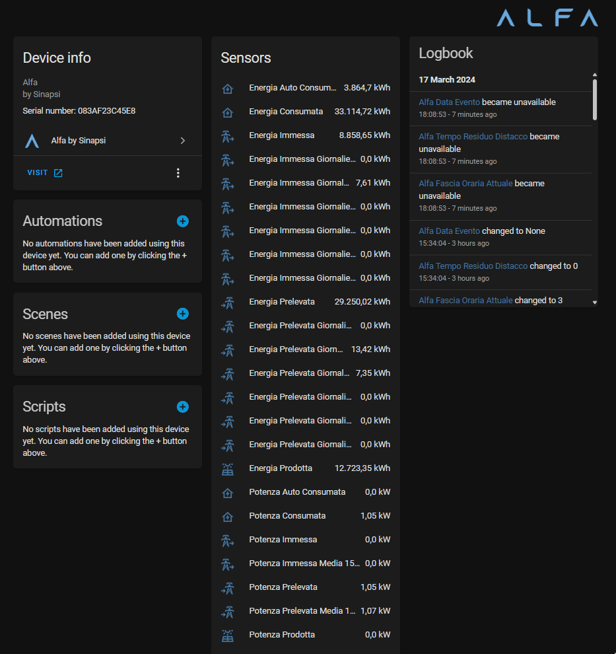This screenshot has width=616, height=654.
Task: Add a new automation with plus button
Action: (182, 221)
